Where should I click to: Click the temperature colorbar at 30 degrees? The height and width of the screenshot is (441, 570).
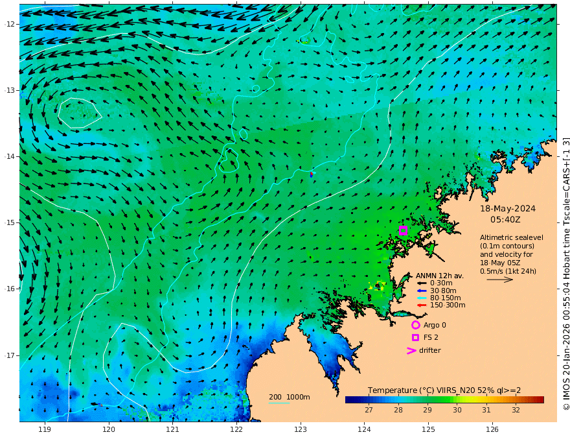(457, 399)
